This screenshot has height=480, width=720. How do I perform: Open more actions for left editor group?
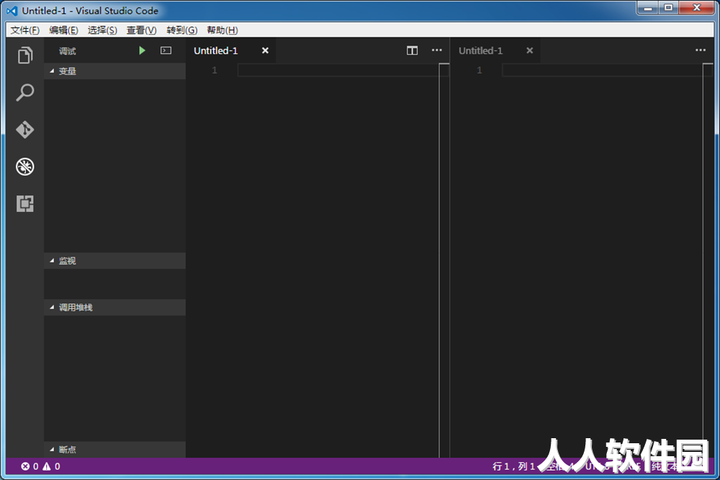(x=437, y=50)
